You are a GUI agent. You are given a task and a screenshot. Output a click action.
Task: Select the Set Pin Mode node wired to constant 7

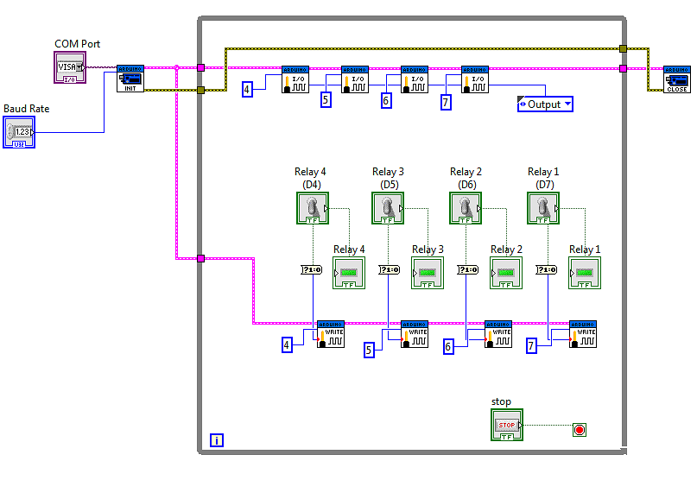[x=475, y=79]
